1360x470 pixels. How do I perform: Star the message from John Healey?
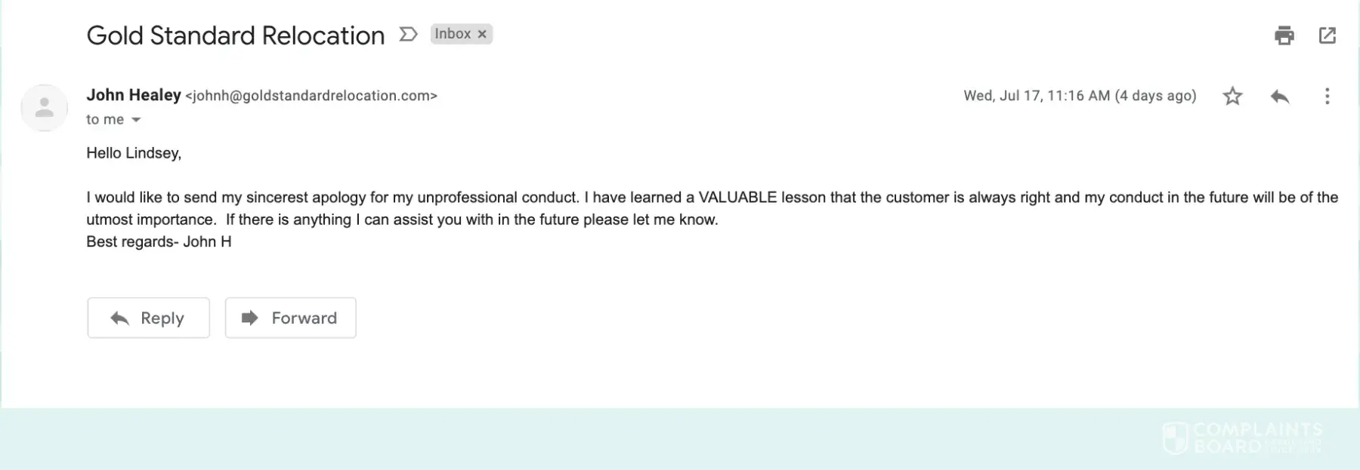pos(1232,97)
